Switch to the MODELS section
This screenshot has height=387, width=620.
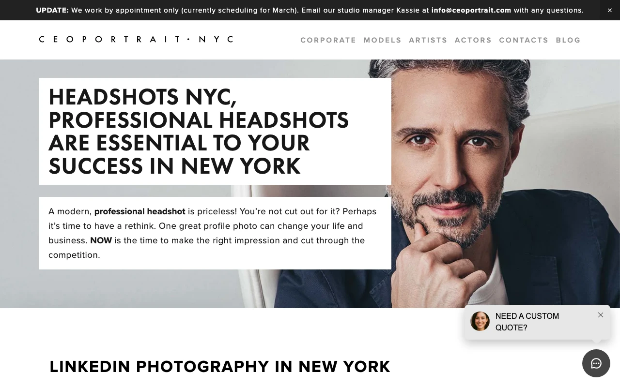click(x=383, y=40)
